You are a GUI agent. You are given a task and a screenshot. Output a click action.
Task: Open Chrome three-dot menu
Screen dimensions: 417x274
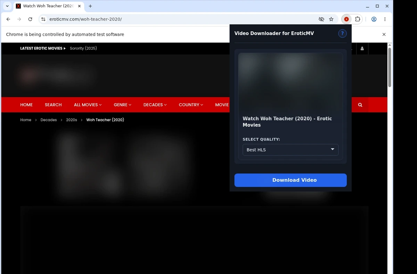click(x=385, y=19)
